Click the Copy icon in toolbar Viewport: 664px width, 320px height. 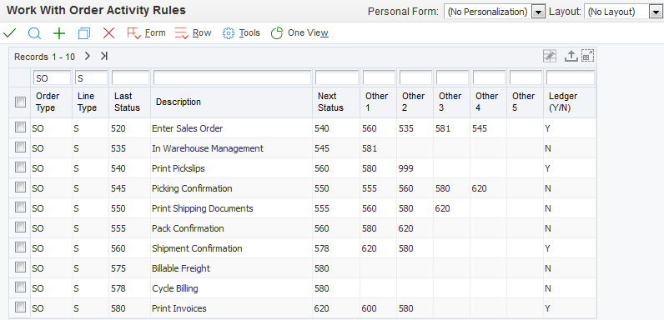click(84, 33)
